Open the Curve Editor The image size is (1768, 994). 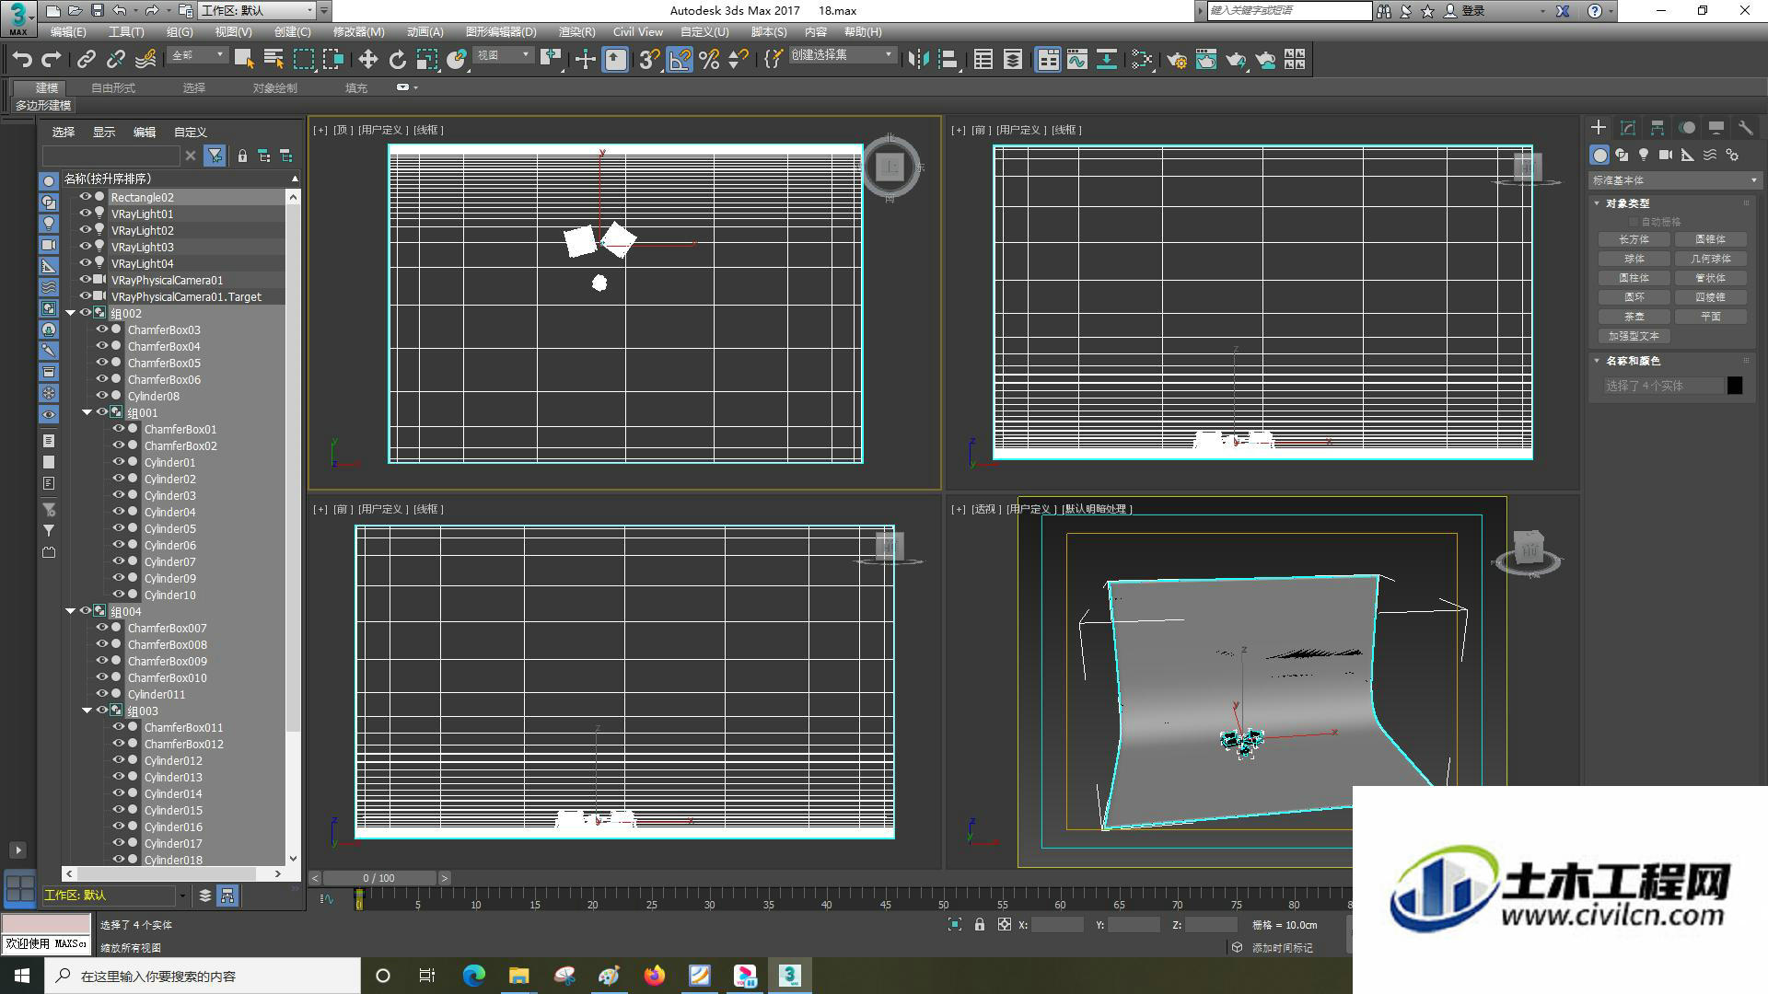1077,60
